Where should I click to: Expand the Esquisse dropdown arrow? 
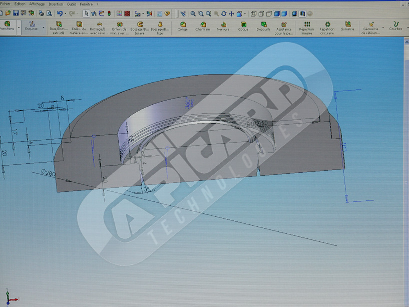pos(44,28)
